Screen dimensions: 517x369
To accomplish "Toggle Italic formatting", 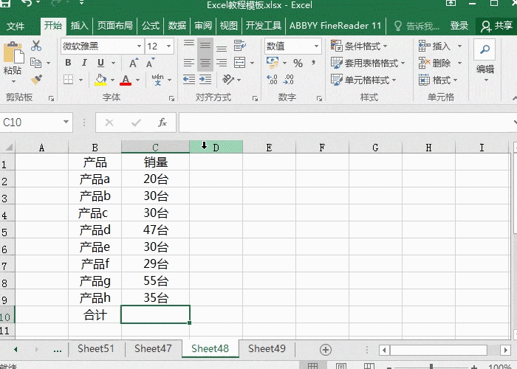I will pos(83,63).
